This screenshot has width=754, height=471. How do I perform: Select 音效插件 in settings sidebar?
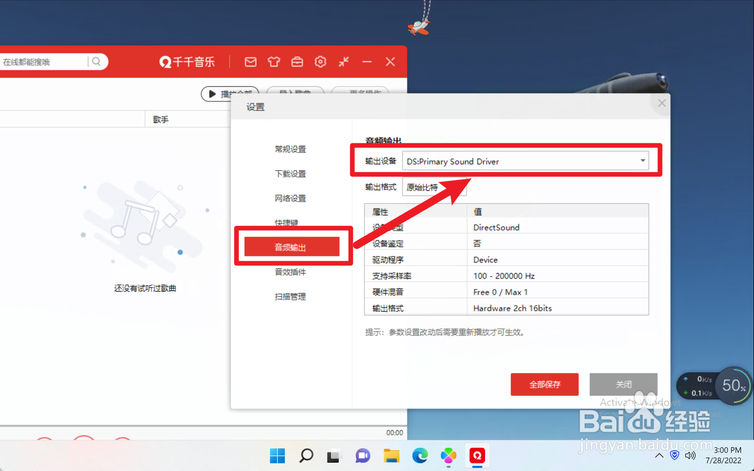(x=290, y=272)
